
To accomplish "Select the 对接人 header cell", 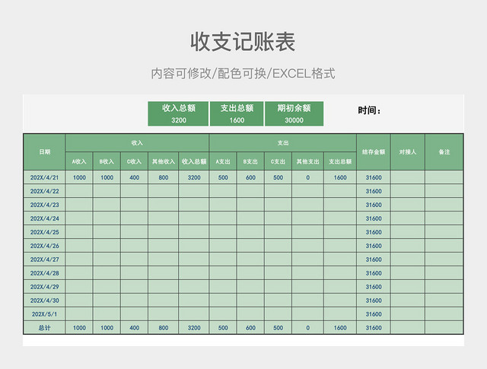I will click(408, 152).
